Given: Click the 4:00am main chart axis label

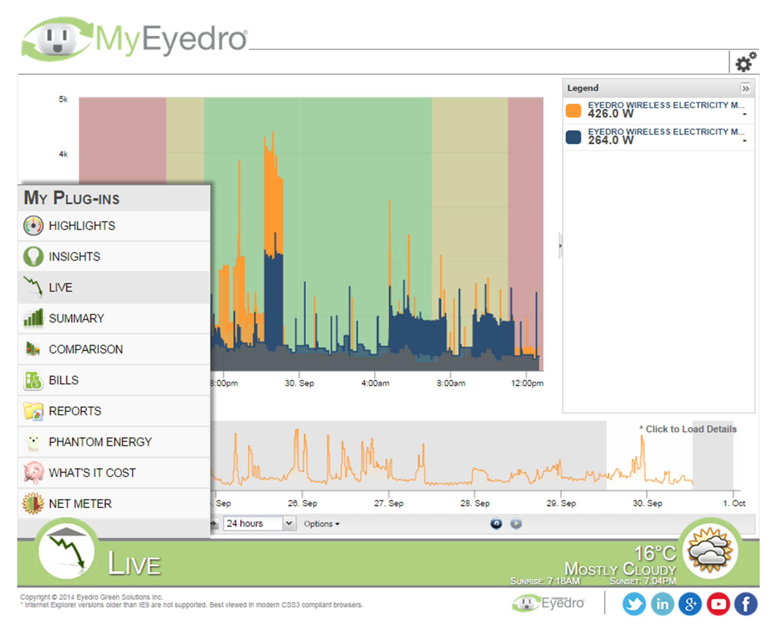Looking at the screenshot, I should pyautogui.click(x=375, y=383).
